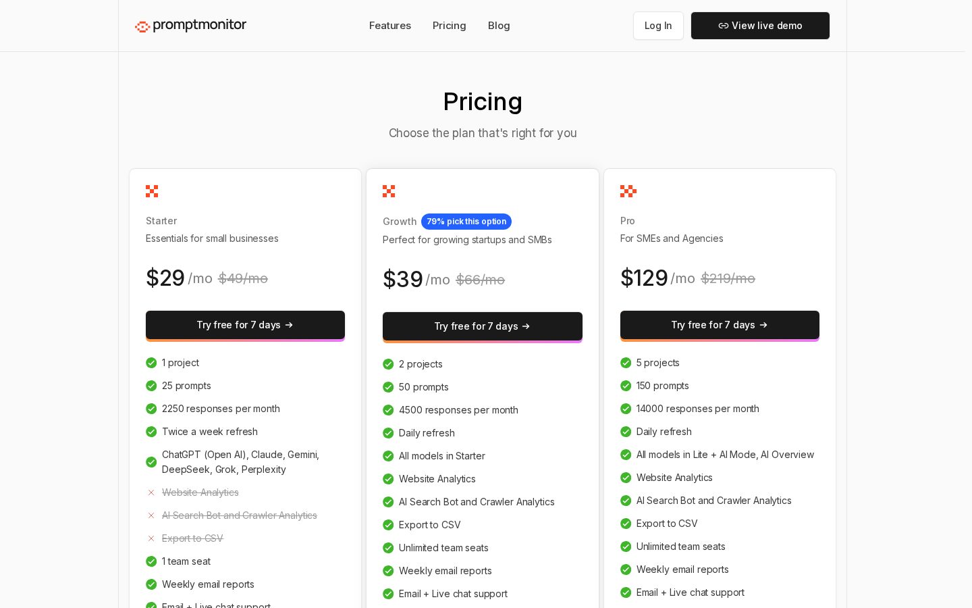Click check icon beside Starter Weekly email reports
The height and width of the screenshot is (608, 972).
coord(151,584)
